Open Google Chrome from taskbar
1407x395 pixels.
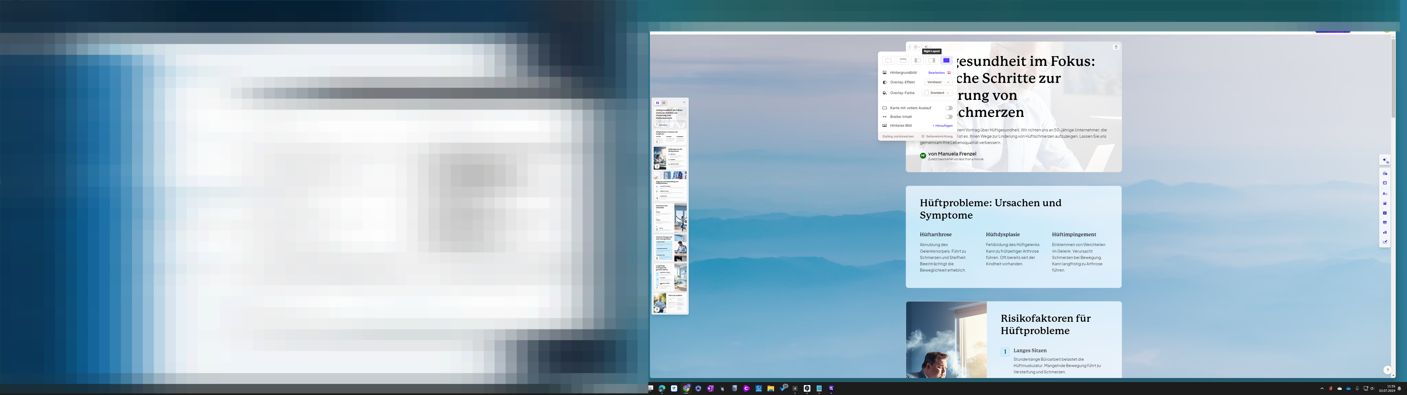(x=686, y=388)
